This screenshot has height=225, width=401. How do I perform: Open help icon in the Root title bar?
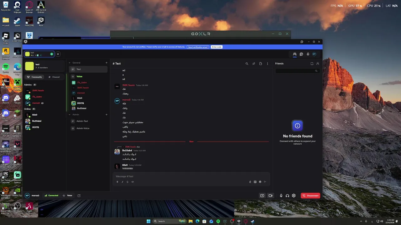302,42
